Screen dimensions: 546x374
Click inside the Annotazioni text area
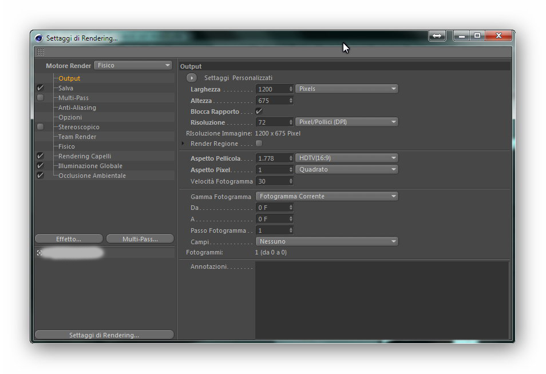click(x=382, y=301)
